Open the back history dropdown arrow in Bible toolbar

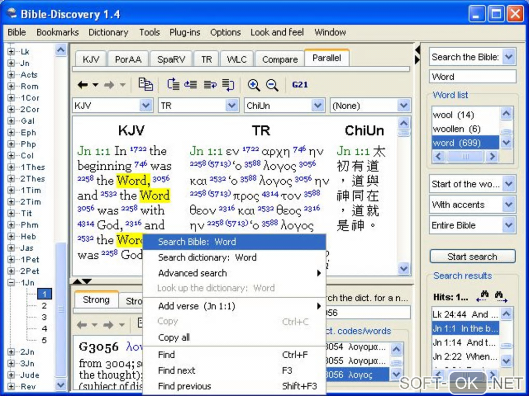[x=95, y=85]
